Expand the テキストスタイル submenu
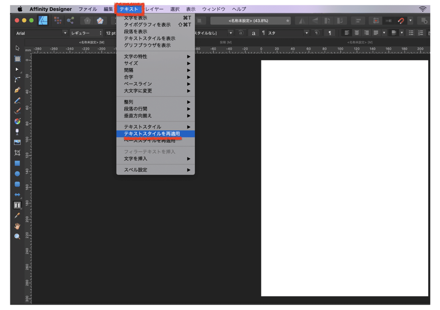Image resolution: width=440 pixels, height=310 pixels. pos(155,127)
